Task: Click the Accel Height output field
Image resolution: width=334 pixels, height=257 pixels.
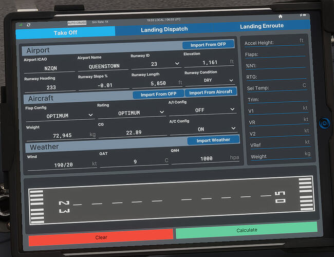Action: tap(274, 42)
